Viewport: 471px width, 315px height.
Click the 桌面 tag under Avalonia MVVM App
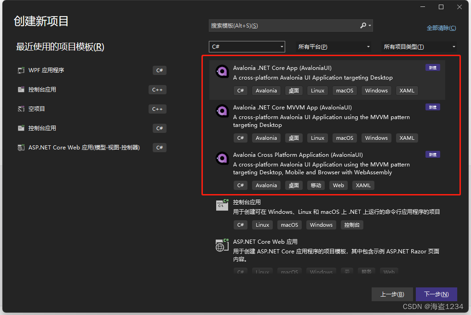coord(294,138)
